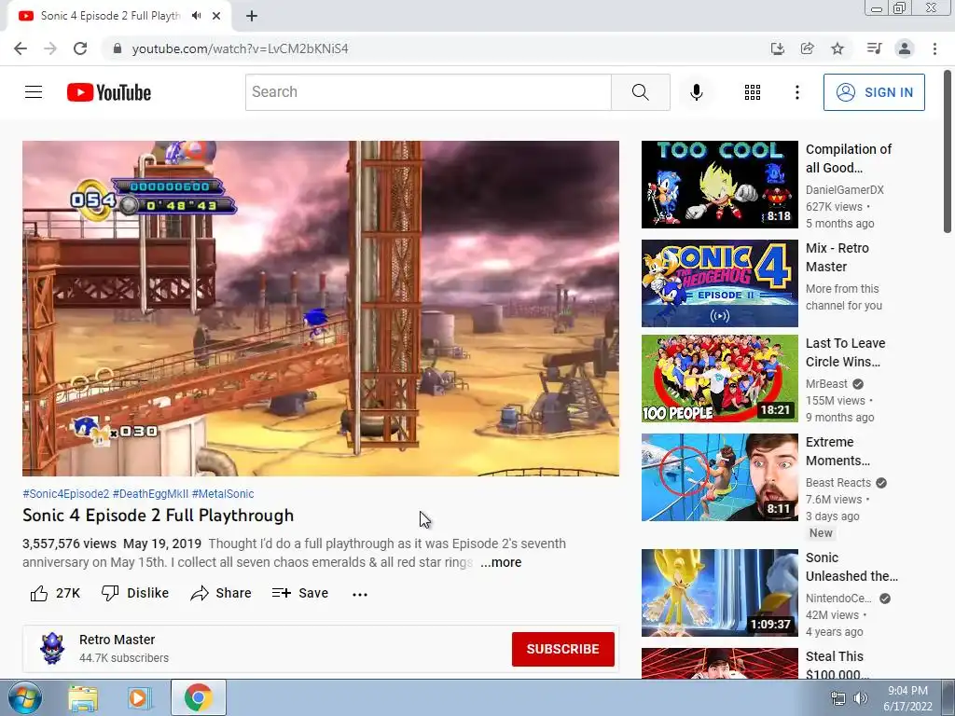Open YouTube settings three-dot menu
Screen dimensions: 955x716
pyautogui.click(x=796, y=92)
